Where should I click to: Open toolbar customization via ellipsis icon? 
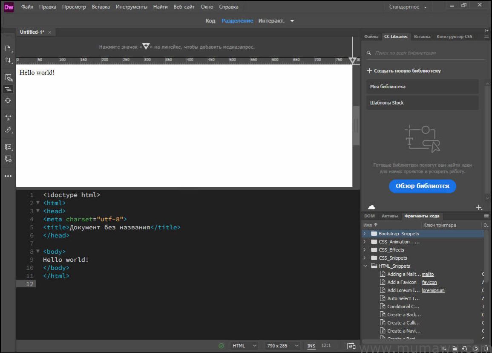[8, 176]
